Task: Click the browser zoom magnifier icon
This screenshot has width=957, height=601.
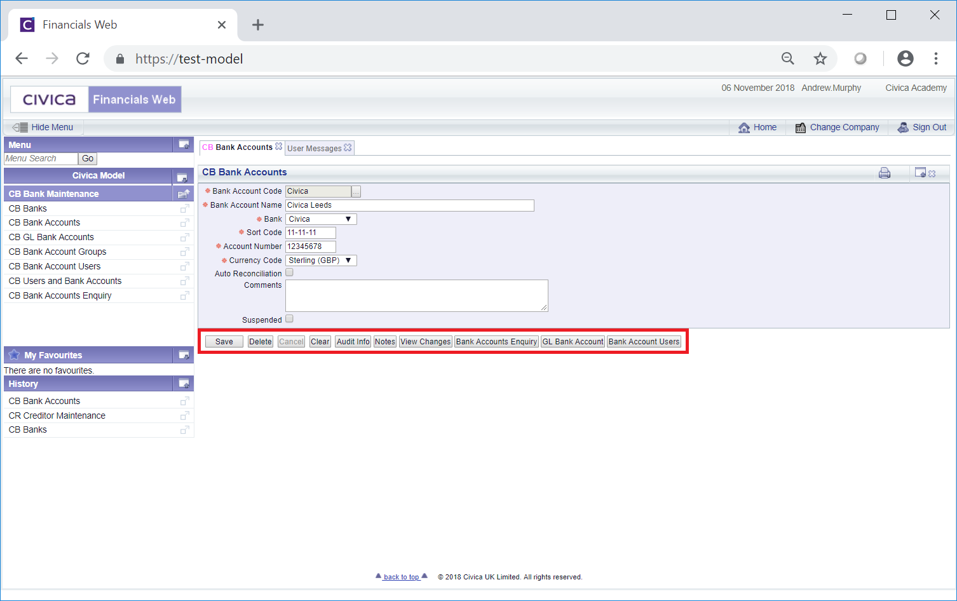Action: pos(788,58)
